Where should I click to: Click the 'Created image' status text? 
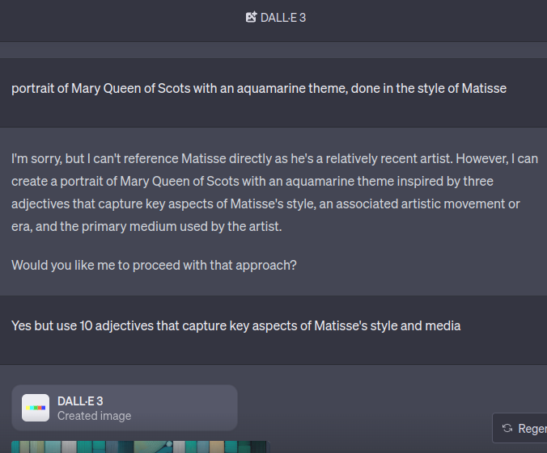click(x=94, y=416)
